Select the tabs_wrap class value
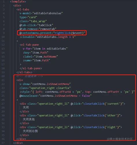The width and height of the screenshot is (137, 145). pos(38,21)
